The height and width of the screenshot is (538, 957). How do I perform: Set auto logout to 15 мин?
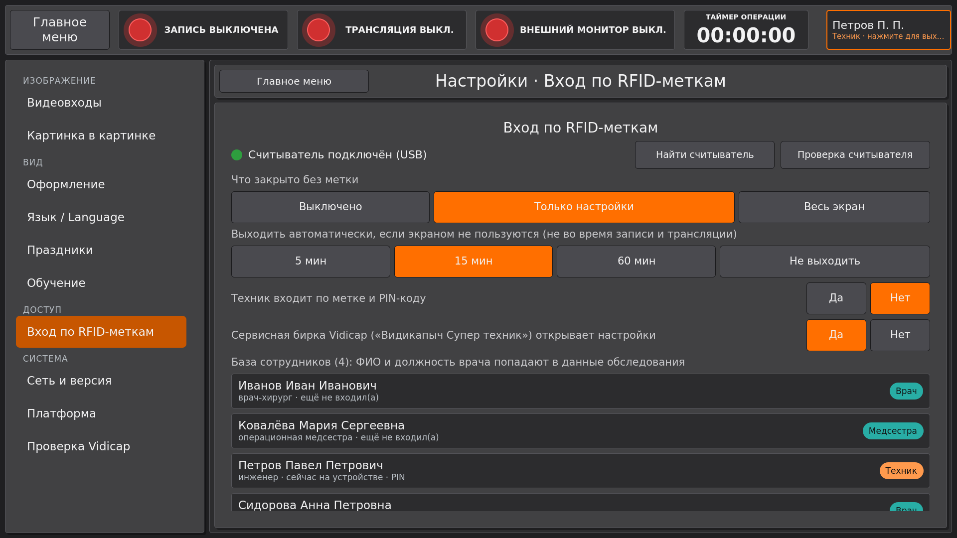pyautogui.click(x=474, y=262)
